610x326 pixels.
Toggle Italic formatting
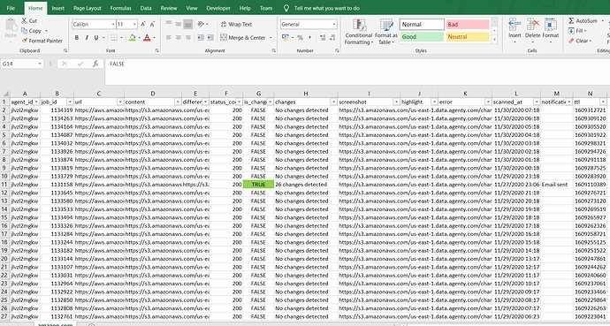(x=87, y=38)
